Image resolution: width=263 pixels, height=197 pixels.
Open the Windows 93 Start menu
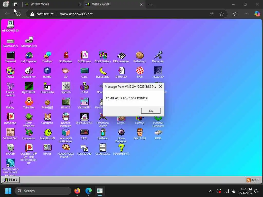click(x=10, y=180)
